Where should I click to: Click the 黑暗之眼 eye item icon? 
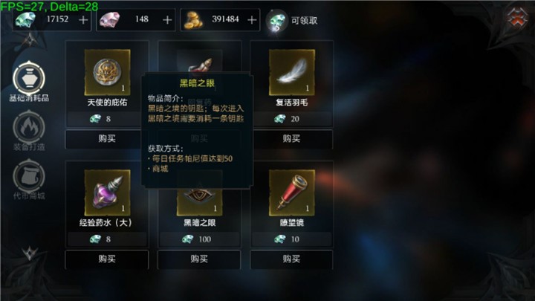pyautogui.click(x=200, y=202)
